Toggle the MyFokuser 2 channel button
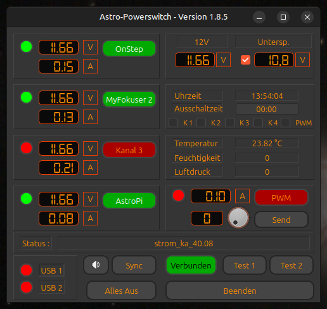Screen dimensions: 327x309 click(129, 99)
